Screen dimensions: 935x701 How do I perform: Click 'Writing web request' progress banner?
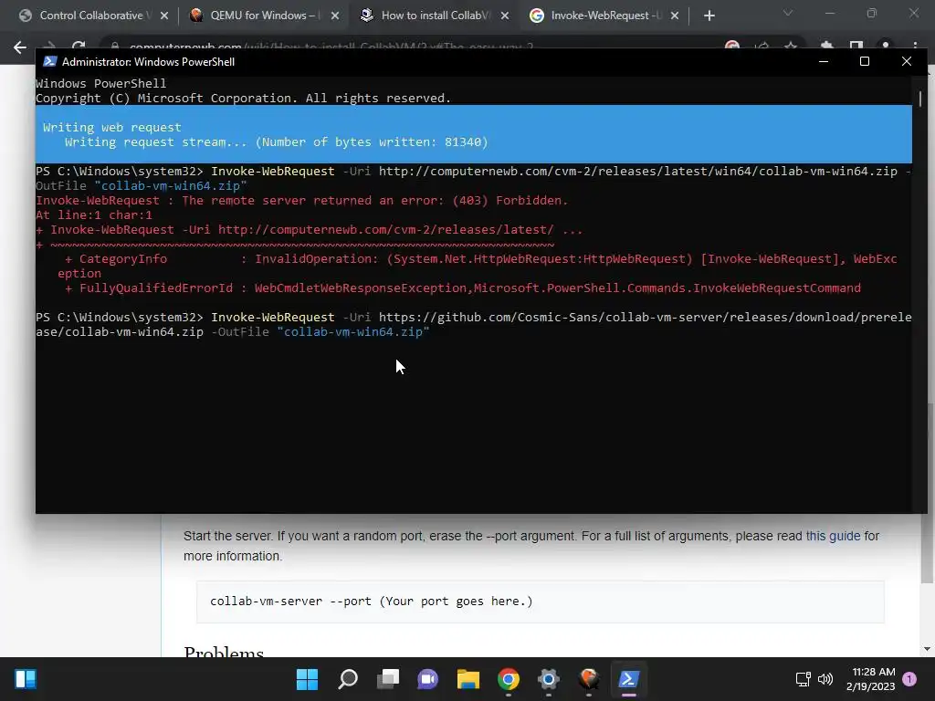pyautogui.click(x=474, y=134)
